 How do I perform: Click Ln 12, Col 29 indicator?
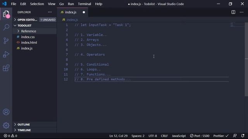(x=118, y=136)
